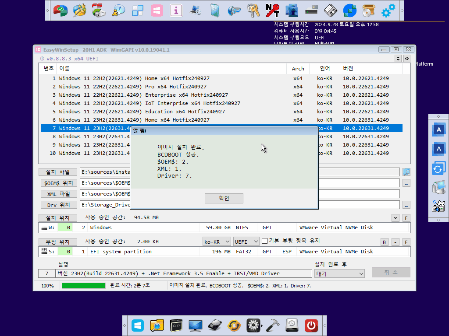Click the description text field with 23H2 build
The width and height of the screenshot is (449, 336).
tap(184, 274)
